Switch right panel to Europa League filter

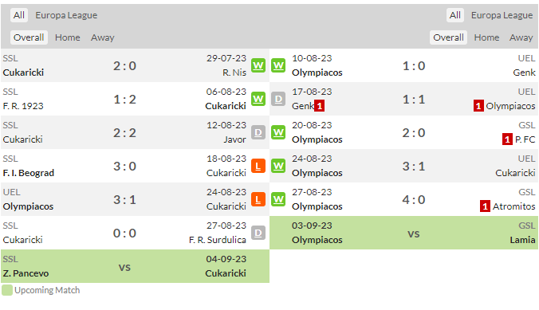tap(502, 15)
